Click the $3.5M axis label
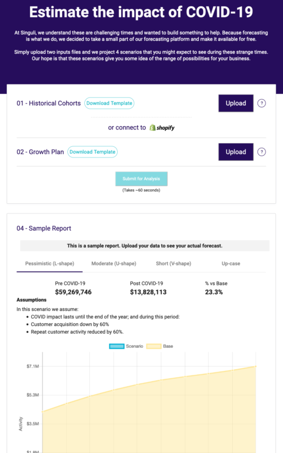 [x=33, y=424]
